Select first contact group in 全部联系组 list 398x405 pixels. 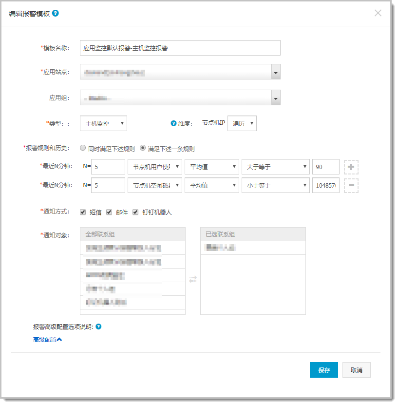[x=133, y=248]
